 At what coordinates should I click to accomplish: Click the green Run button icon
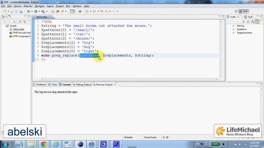(36, 12)
